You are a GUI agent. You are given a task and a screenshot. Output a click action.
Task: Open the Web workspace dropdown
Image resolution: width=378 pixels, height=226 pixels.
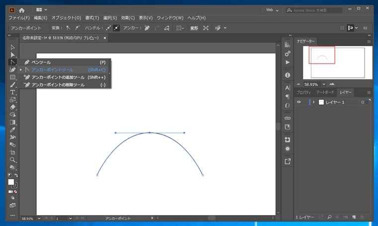coord(272,10)
